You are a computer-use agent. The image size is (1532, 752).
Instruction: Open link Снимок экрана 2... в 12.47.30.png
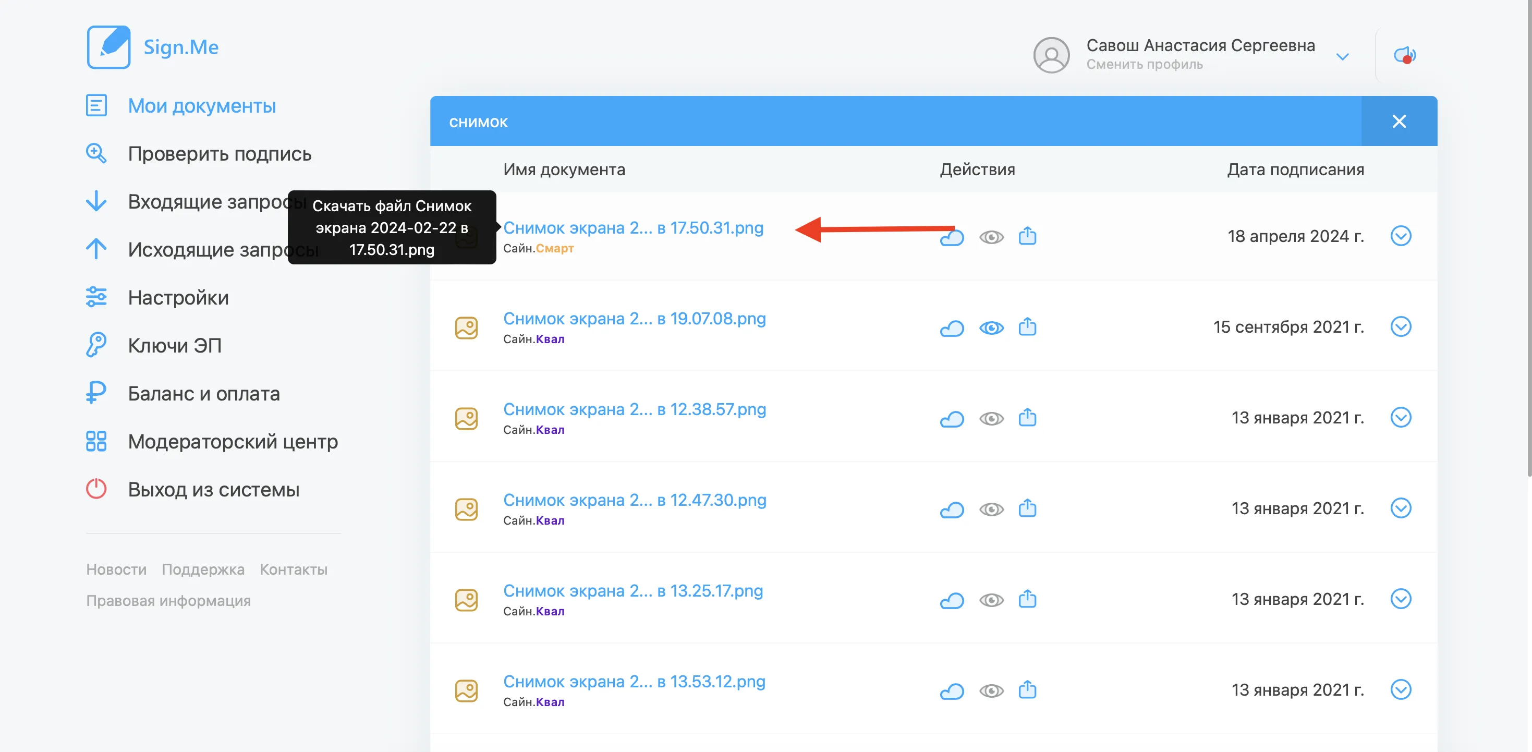635,500
